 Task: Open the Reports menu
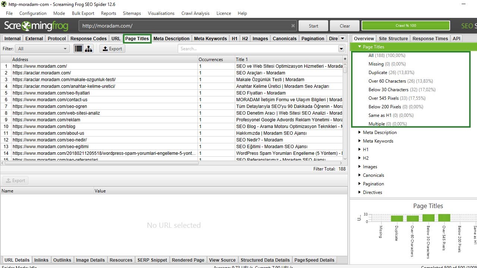108,13
